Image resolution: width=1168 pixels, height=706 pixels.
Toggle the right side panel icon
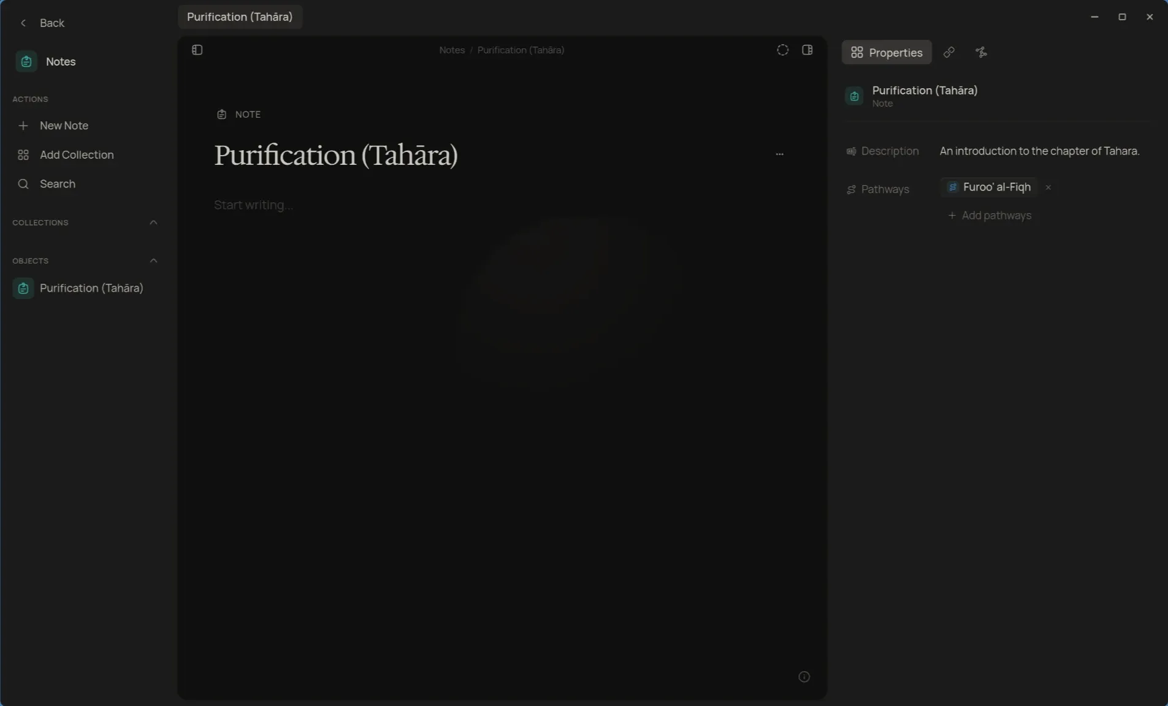tap(807, 50)
